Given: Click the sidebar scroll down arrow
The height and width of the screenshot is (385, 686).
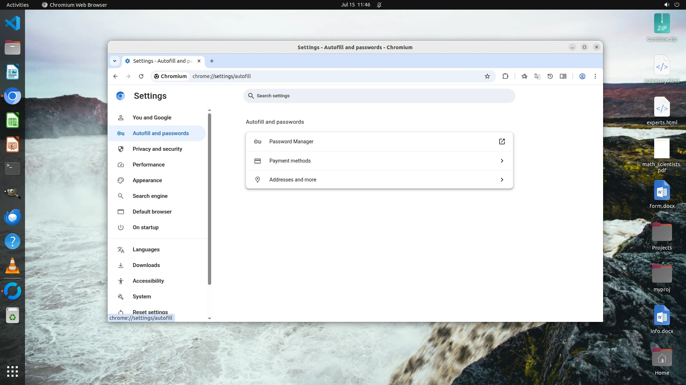Looking at the screenshot, I should point(209,318).
